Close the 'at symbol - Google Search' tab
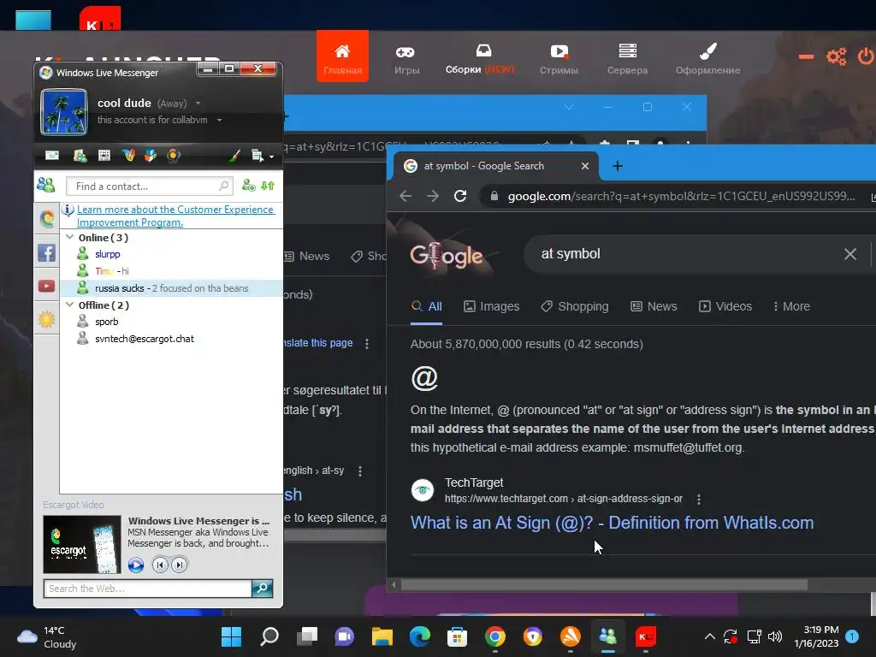 tap(585, 166)
